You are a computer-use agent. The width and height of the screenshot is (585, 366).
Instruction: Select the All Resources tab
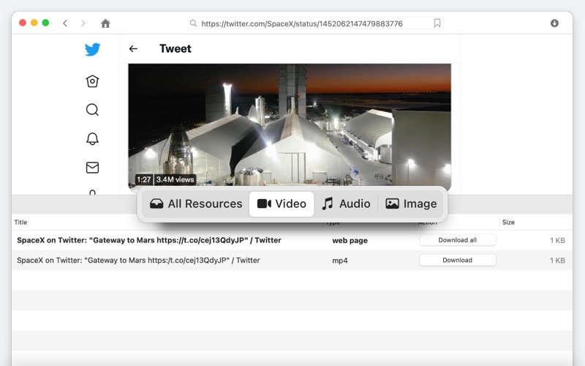[196, 203]
